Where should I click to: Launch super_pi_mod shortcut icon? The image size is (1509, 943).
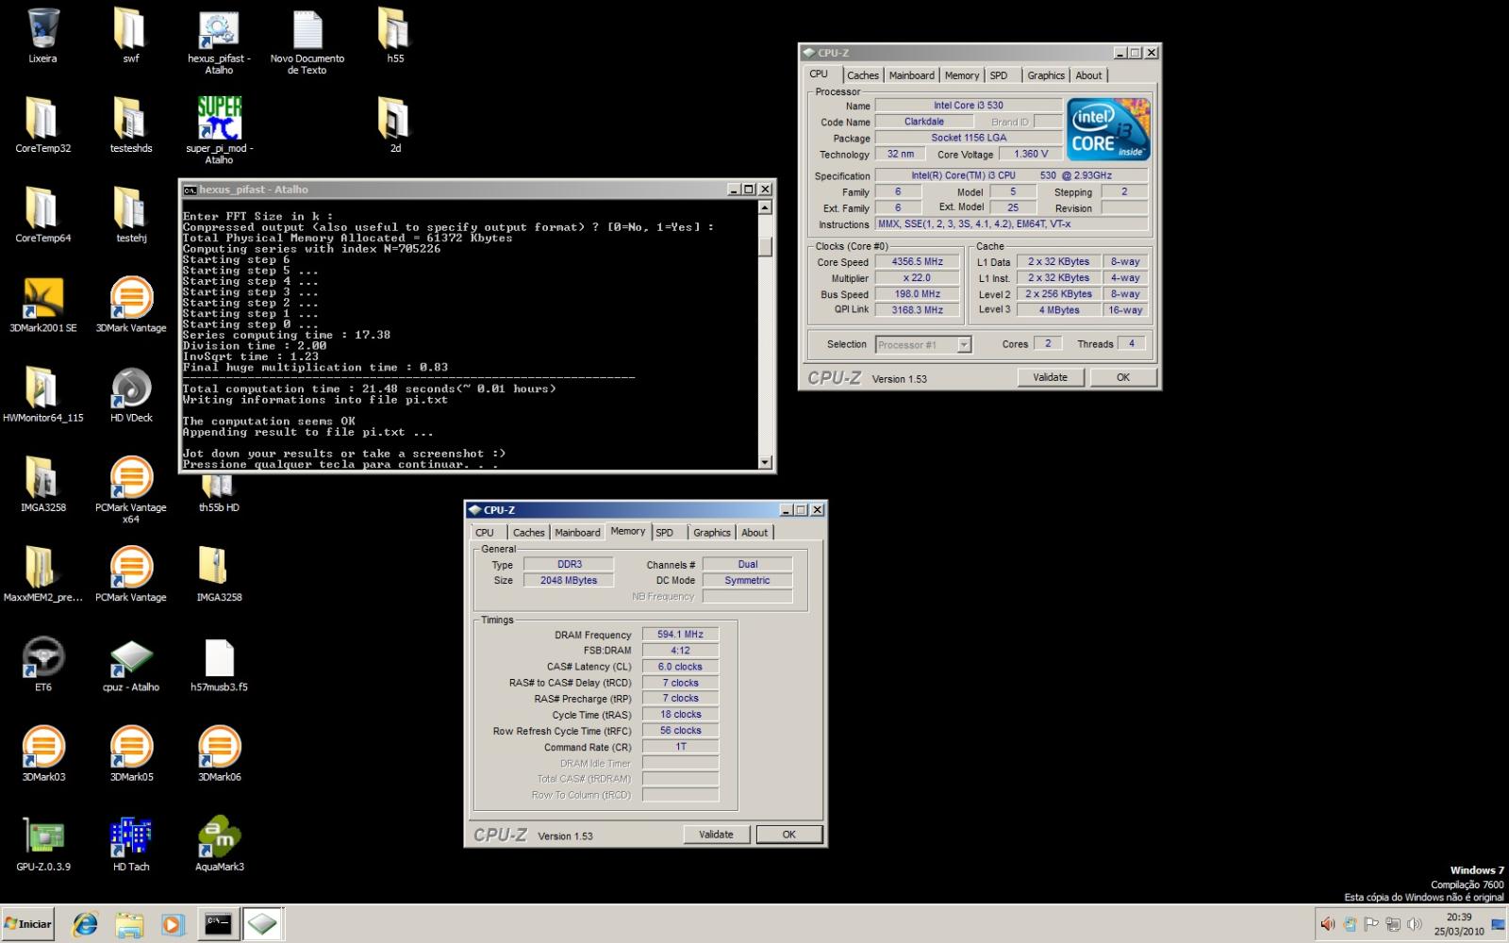219,131
